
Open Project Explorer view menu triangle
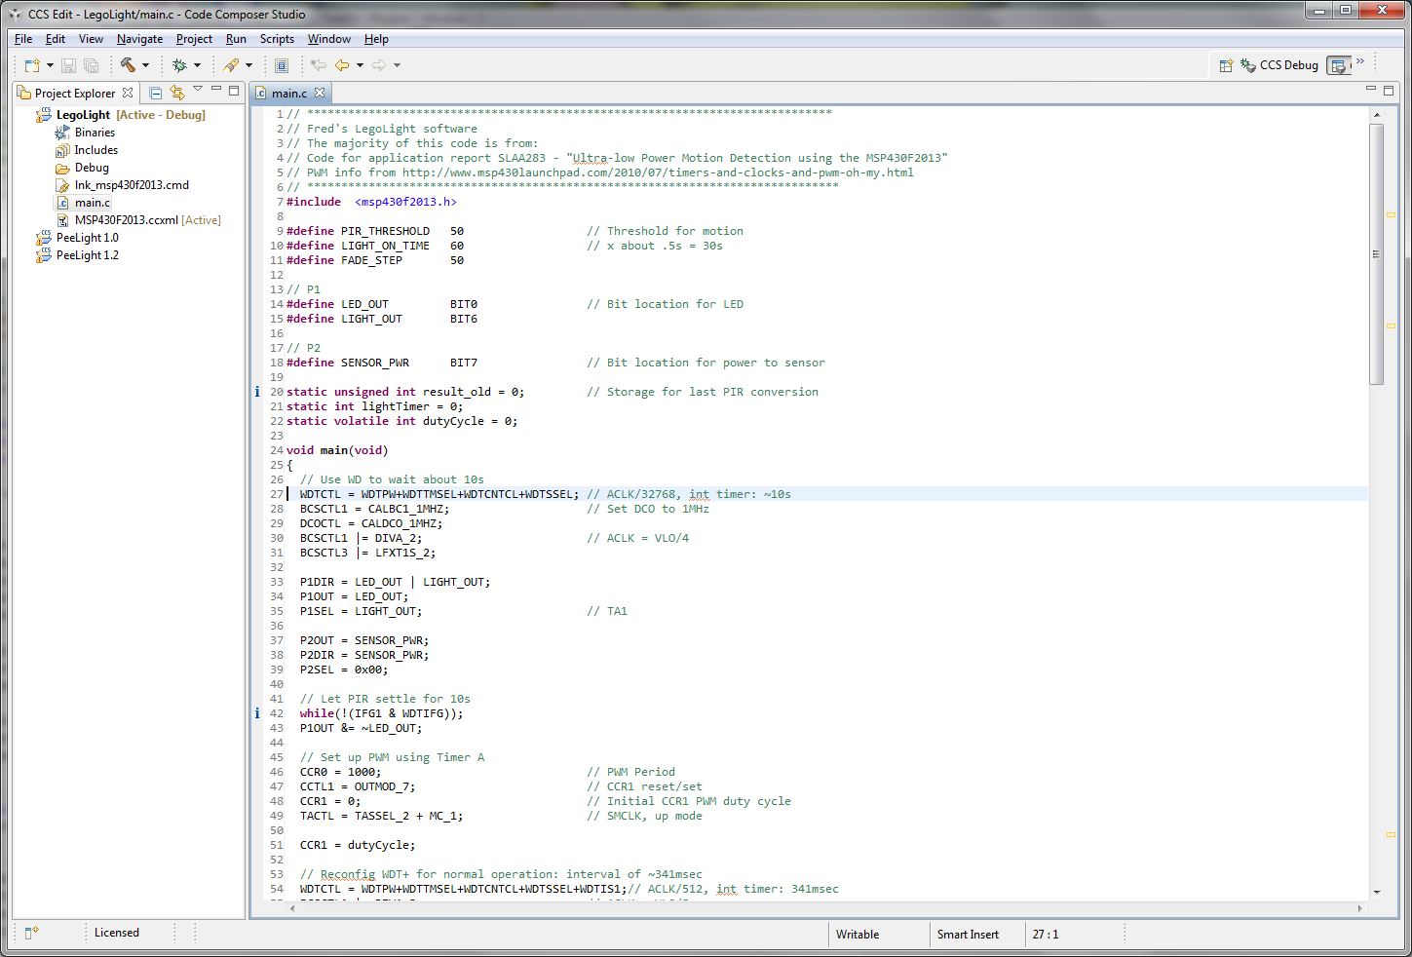point(198,90)
